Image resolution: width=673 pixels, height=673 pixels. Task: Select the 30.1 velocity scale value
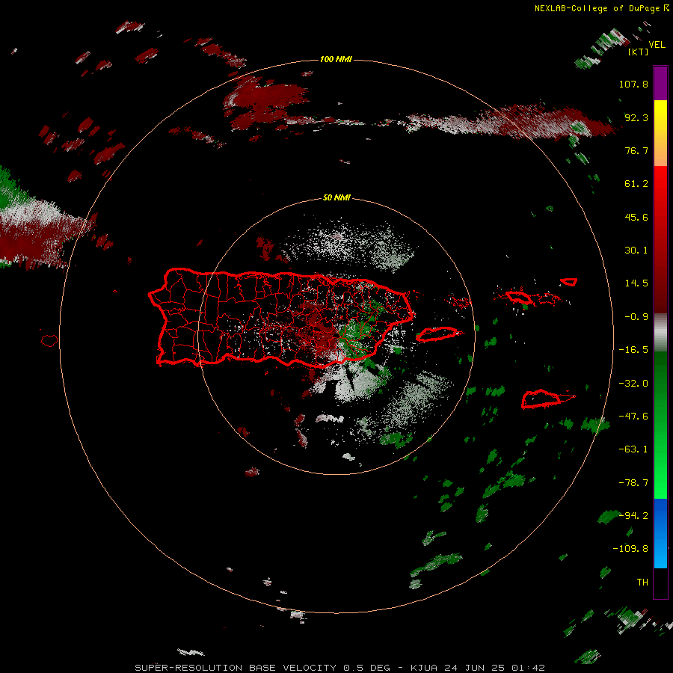tap(636, 251)
